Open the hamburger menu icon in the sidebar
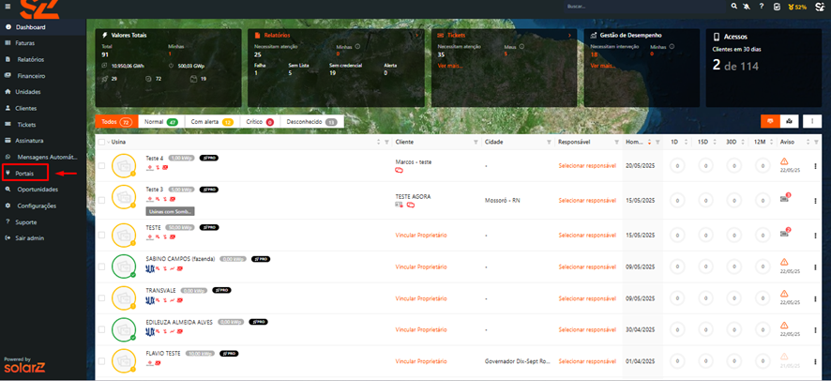 pyautogui.click(x=8, y=8)
